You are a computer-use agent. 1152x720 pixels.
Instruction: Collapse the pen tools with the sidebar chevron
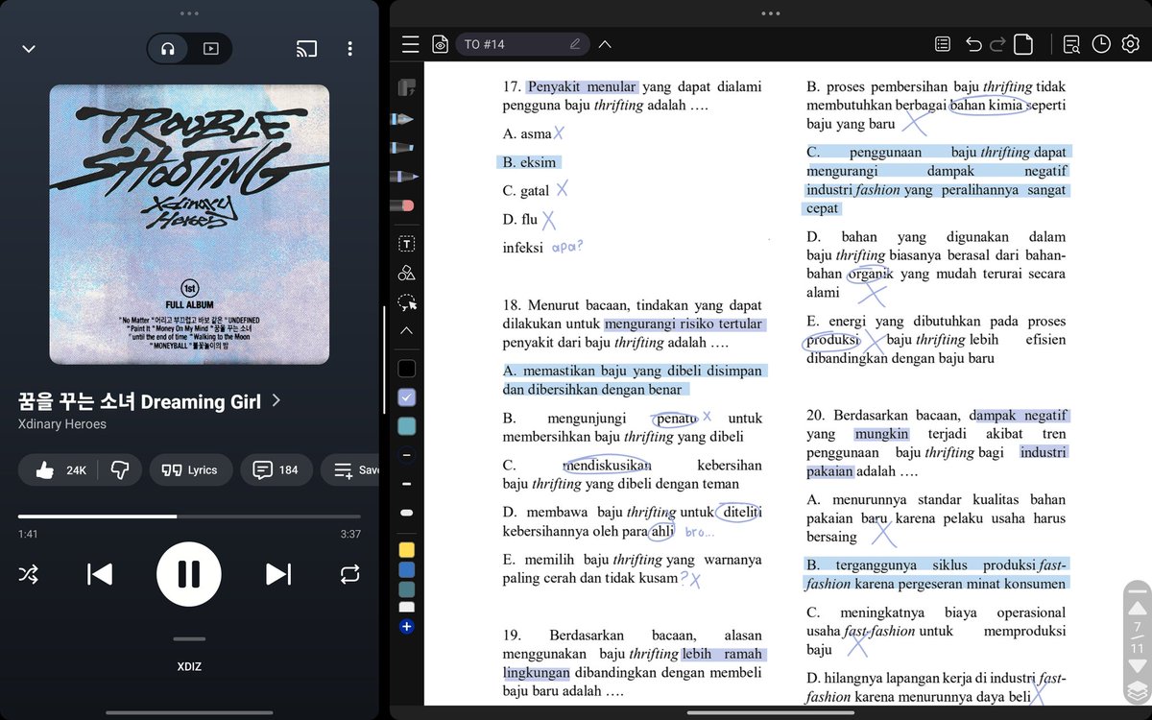406,330
